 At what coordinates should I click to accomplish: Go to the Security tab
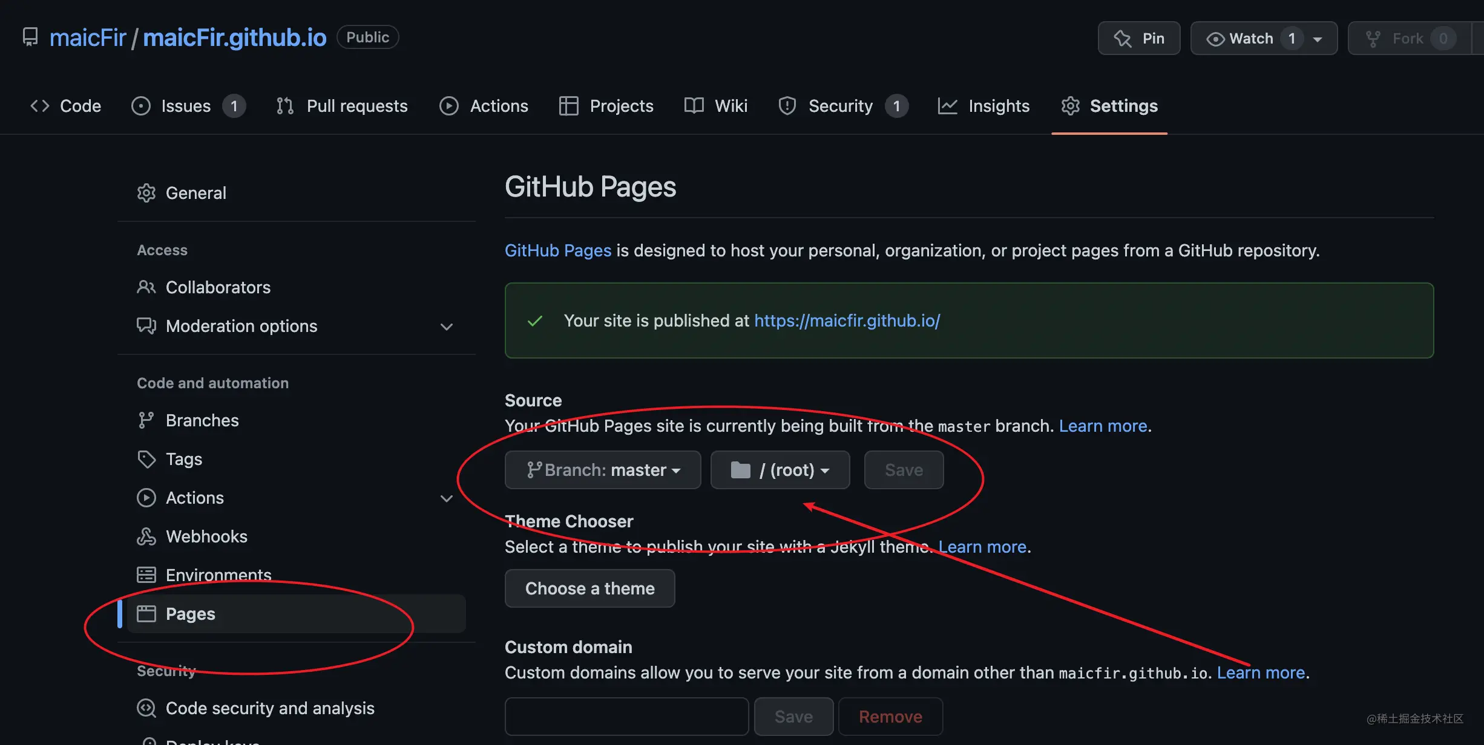click(x=841, y=106)
